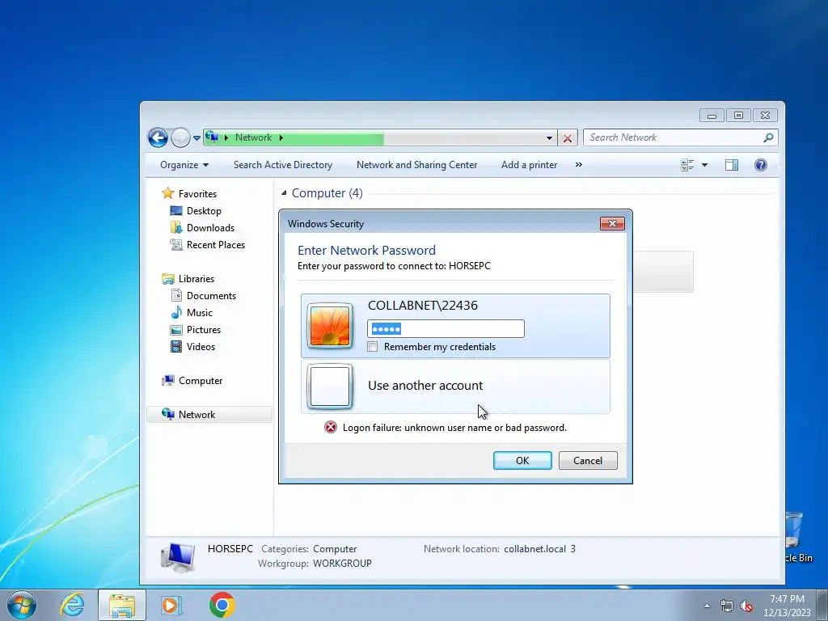Open Windows Media Player from taskbar
828x621 pixels.
171,605
